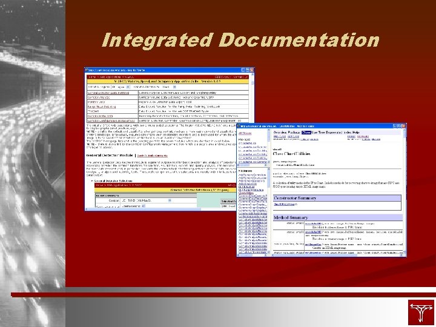This screenshot has height=327, width=436.
Task: Open the region dropdown in V-SPOC header
Action: (121, 87)
